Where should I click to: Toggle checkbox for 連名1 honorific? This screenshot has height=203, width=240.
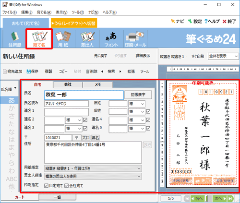click(148, 111)
